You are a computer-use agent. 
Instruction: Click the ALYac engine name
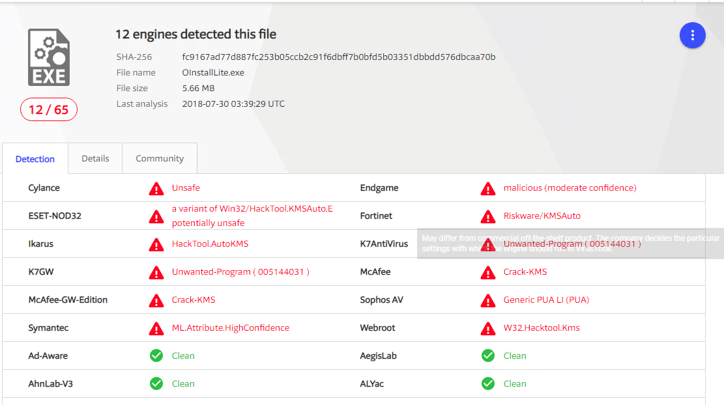[x=371, y=384]
